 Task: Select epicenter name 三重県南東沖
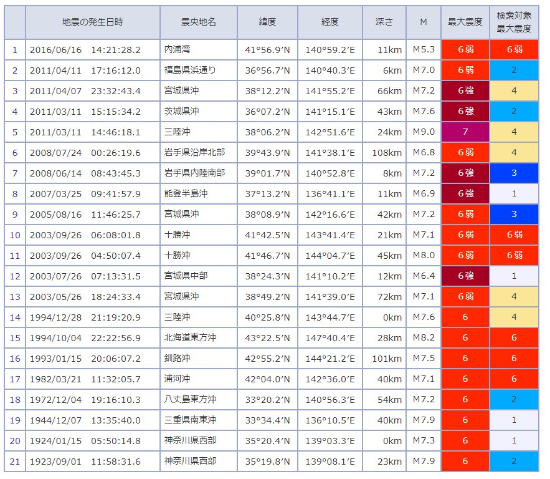(190, 420)
